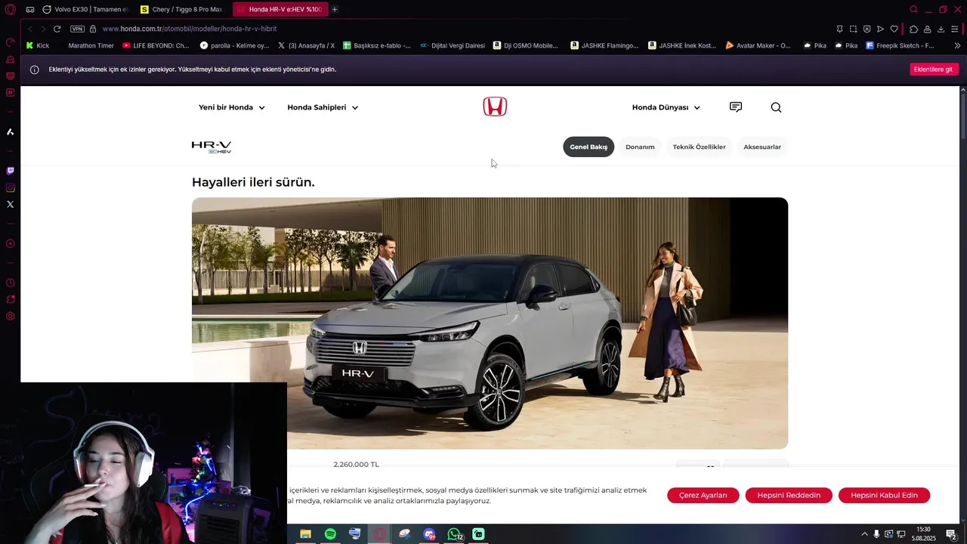
Task: Click the tab search magnifier icon
Action: pyautogui.click(x=914, y=9)
